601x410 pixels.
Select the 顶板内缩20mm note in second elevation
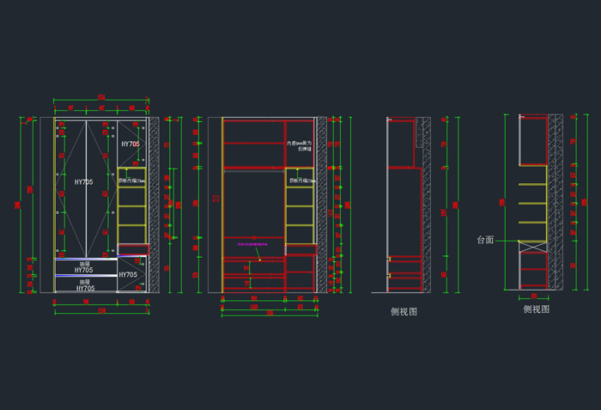click(301, 181)
